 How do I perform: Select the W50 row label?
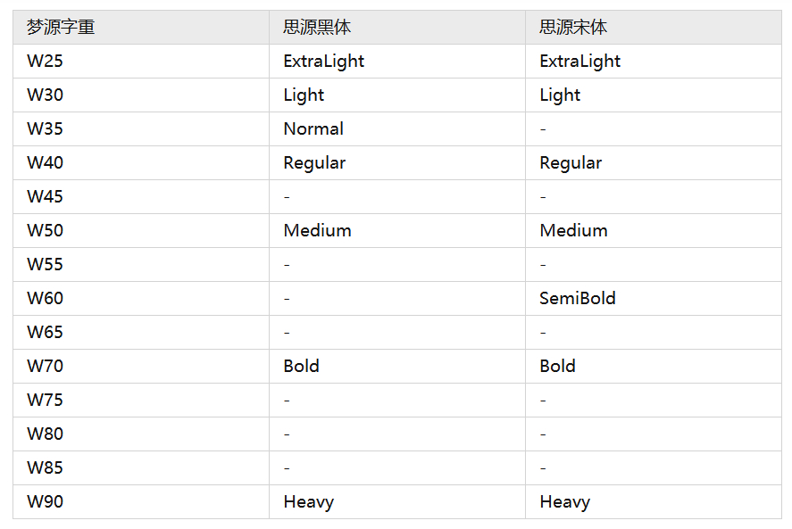pyautogui.click(x=46, y=231)
